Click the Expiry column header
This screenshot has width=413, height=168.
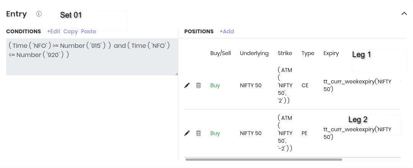pos(331,53)
